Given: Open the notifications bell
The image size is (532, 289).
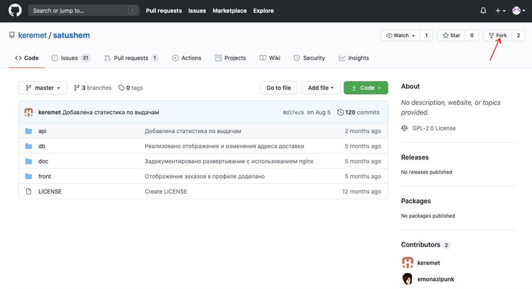Looking at the screenshot, I should tap(483, 11).
